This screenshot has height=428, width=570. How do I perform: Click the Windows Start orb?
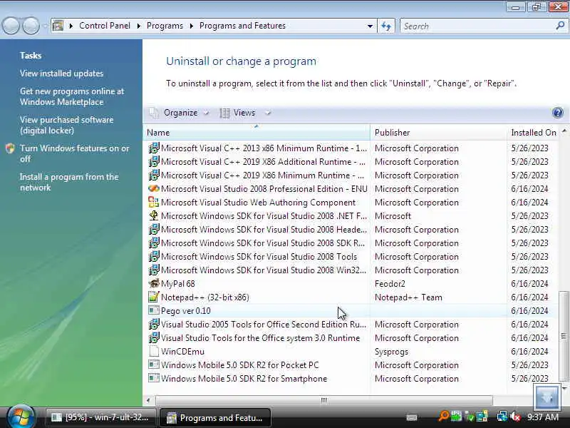pos(21,417)
